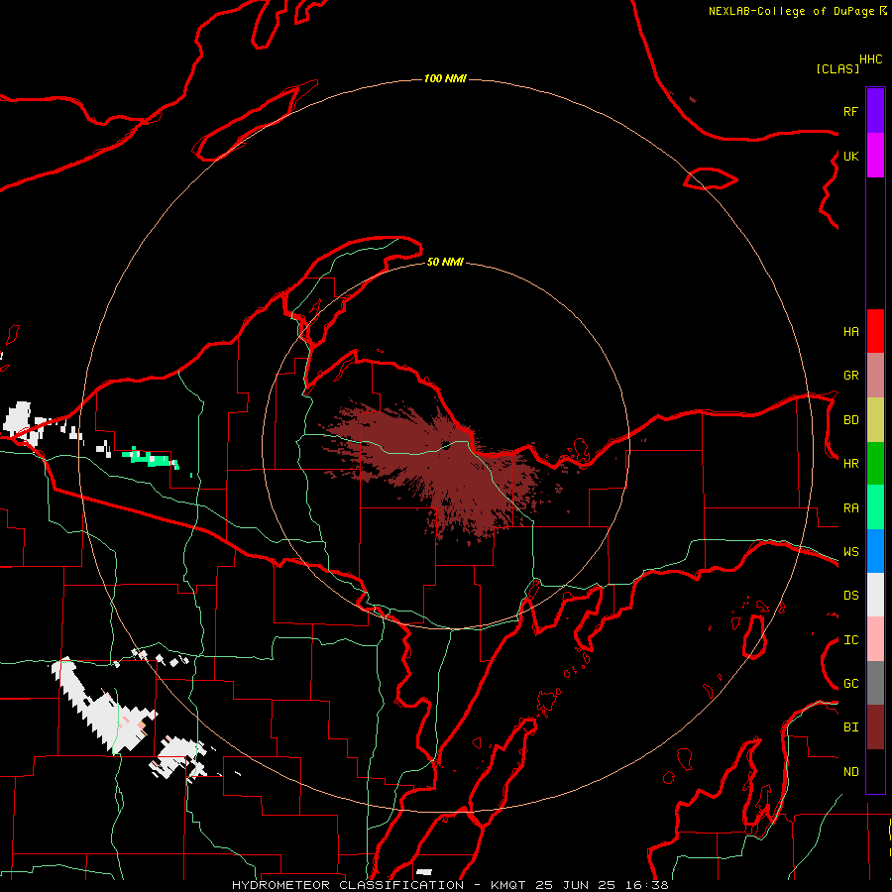This screenshot has height=892, width=892.
Task: Click the 'HR' legend label
Action: pos(850,464)
